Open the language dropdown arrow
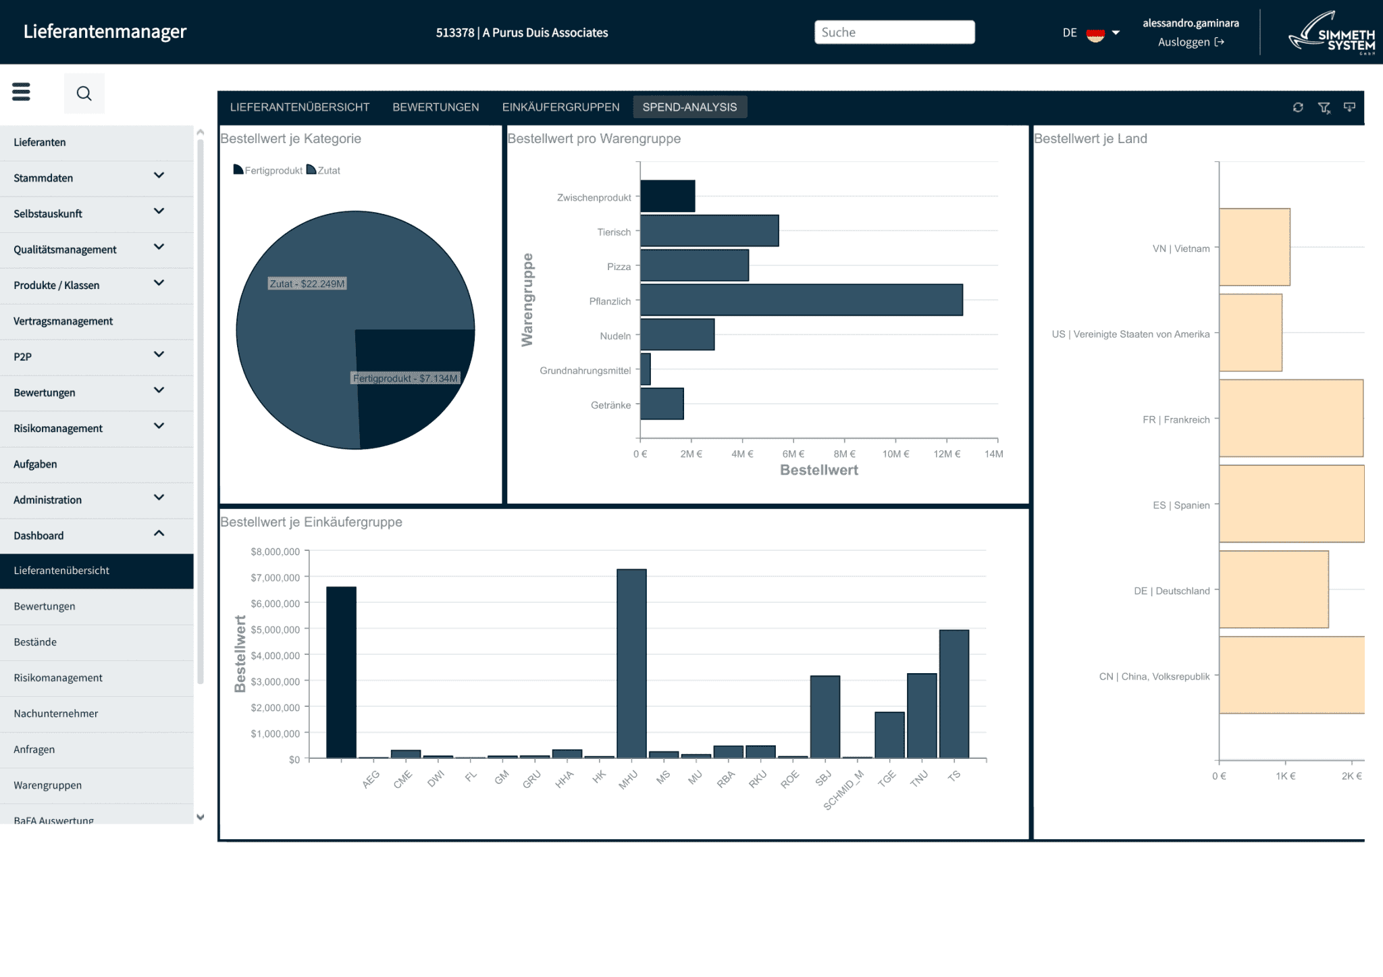The height and width of the screenshot is (977, 1383). coord(1116,32)
